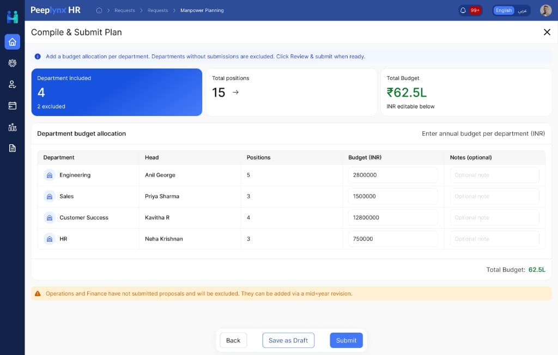Image resolution: width=558 pixels, height=355 pixels.
Task: Close the Compile & Submit Plan panel
Action: click(x=547, y=32)
